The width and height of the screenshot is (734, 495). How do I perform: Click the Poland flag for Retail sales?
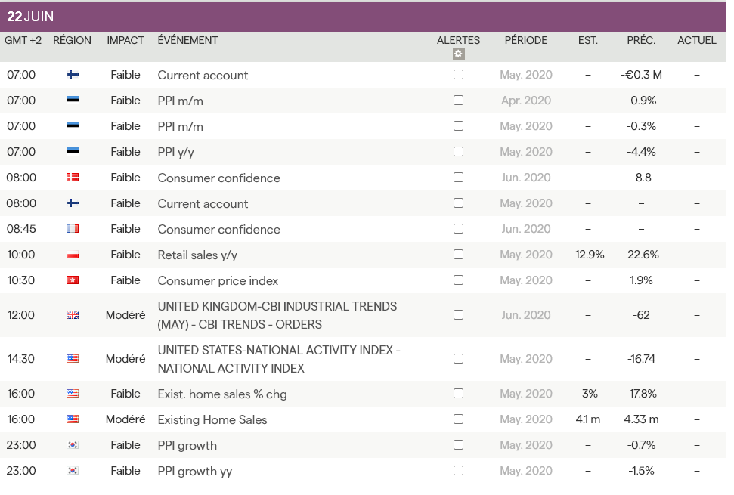click(x=73, y=255)
